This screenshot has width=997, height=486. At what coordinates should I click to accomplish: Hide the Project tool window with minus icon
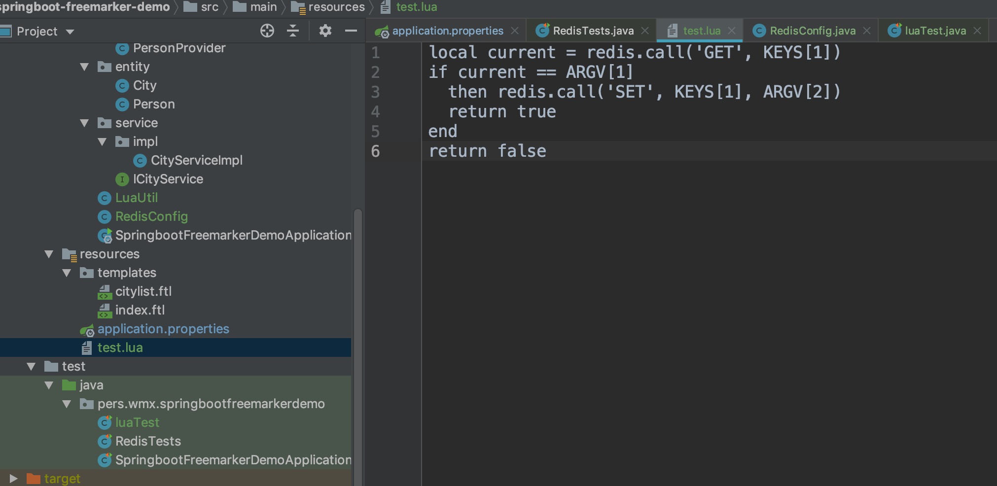(351, 31)
